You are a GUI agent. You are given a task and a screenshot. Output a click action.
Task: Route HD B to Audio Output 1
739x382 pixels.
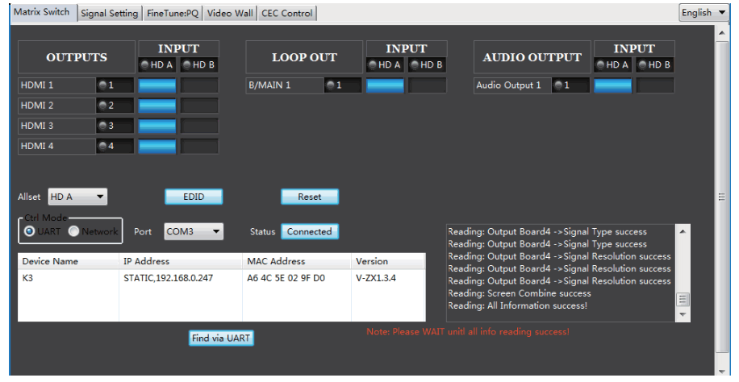[655, 85]
